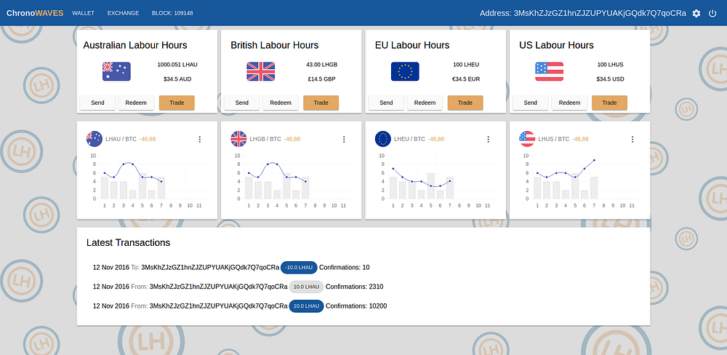Open LHAU / BTC chart options menu
Screen dimensions: 727x355
(x=199, y=139)
